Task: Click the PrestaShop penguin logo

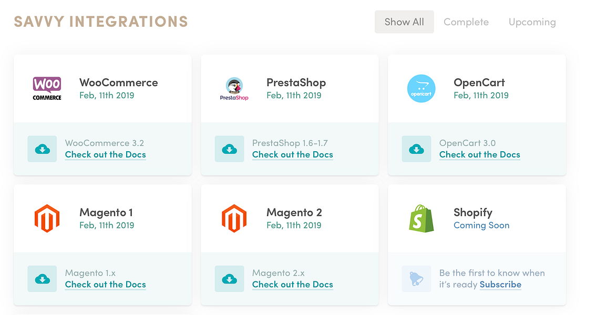Action: click(x=234, y=89)
